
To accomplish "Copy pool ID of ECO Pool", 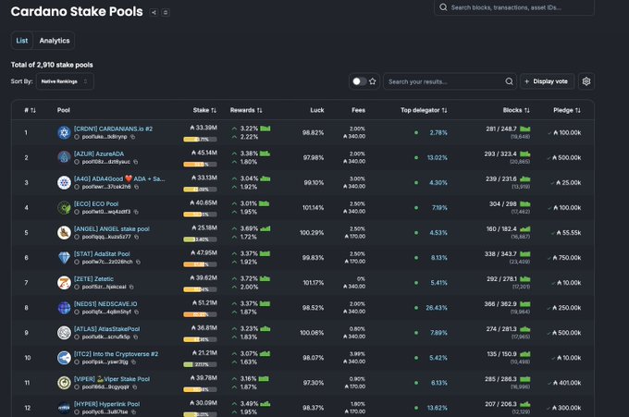I will pyautogui.click(x=136, y=212).
